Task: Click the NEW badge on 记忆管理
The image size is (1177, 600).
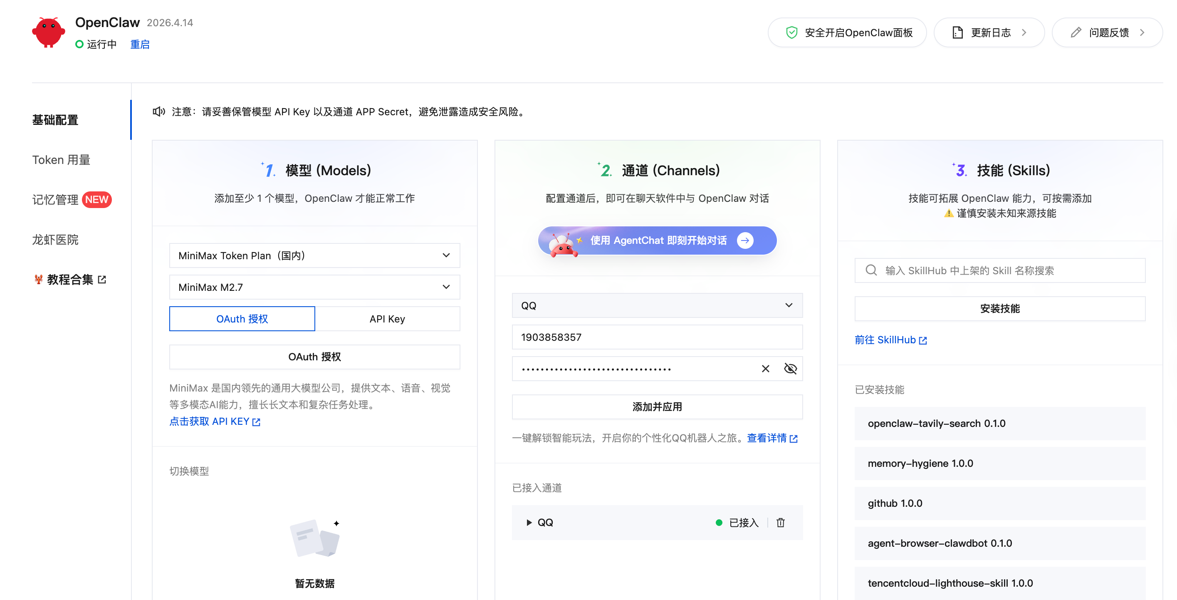Action: tap(96, 200)
